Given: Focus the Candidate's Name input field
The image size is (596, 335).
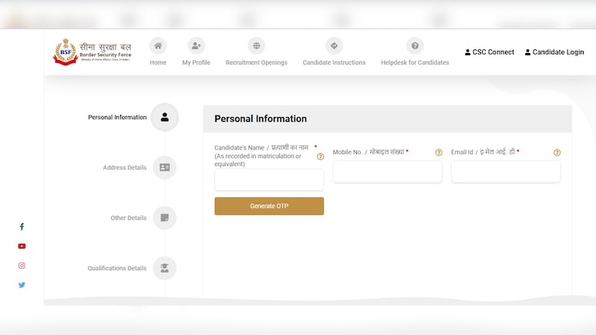Looking at the screenshot, I should point(269,180).
